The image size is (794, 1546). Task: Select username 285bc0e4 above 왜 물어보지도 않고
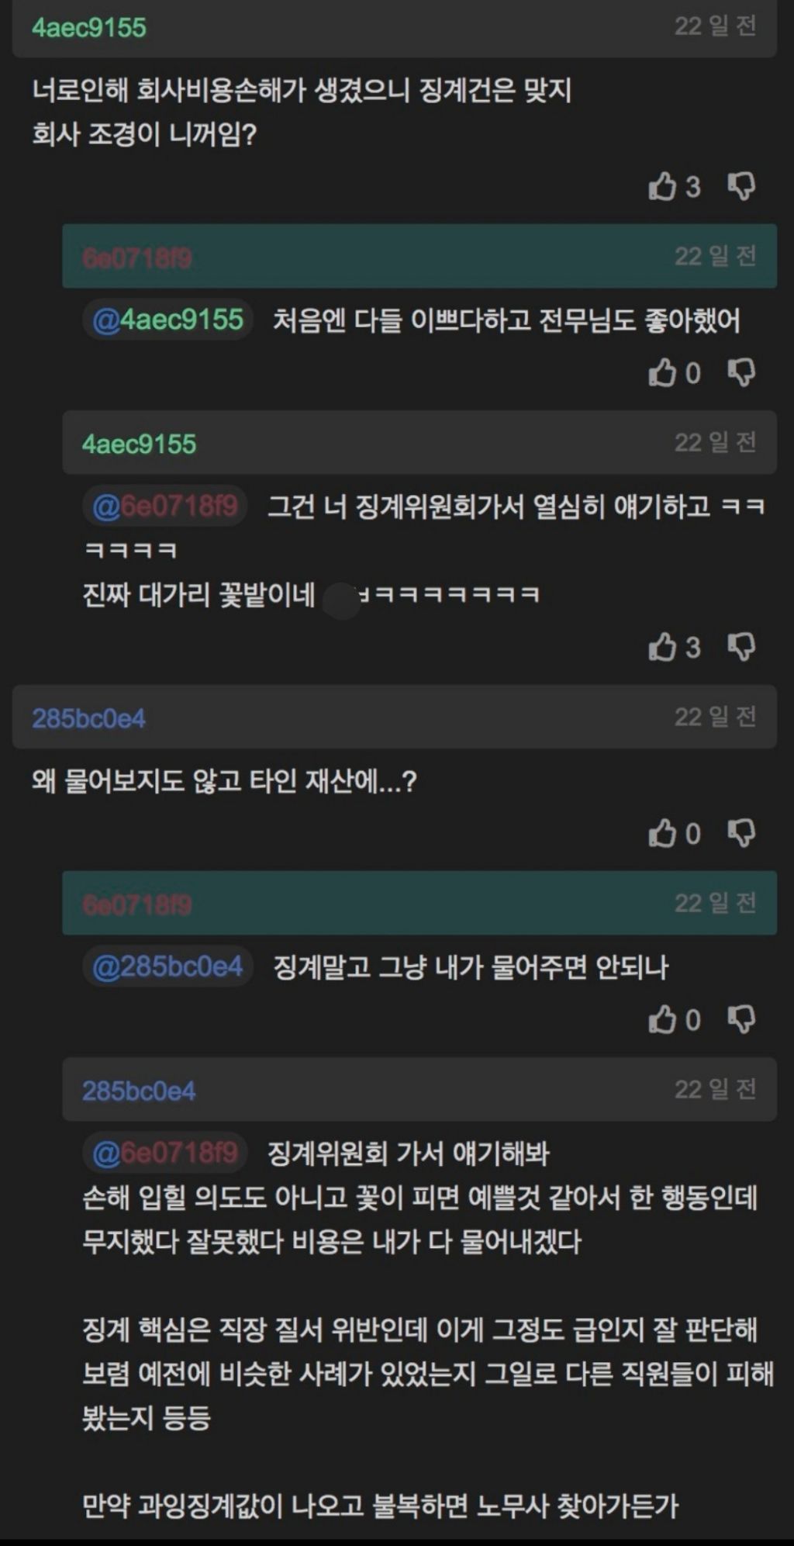coord(88,718)
